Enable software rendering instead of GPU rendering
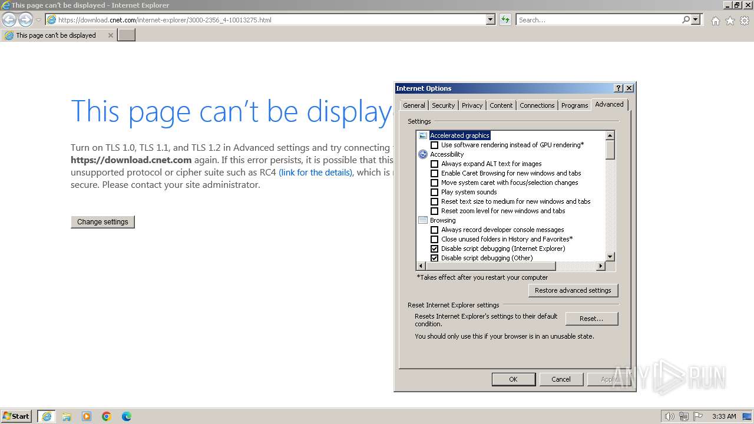 pos(435,145)
